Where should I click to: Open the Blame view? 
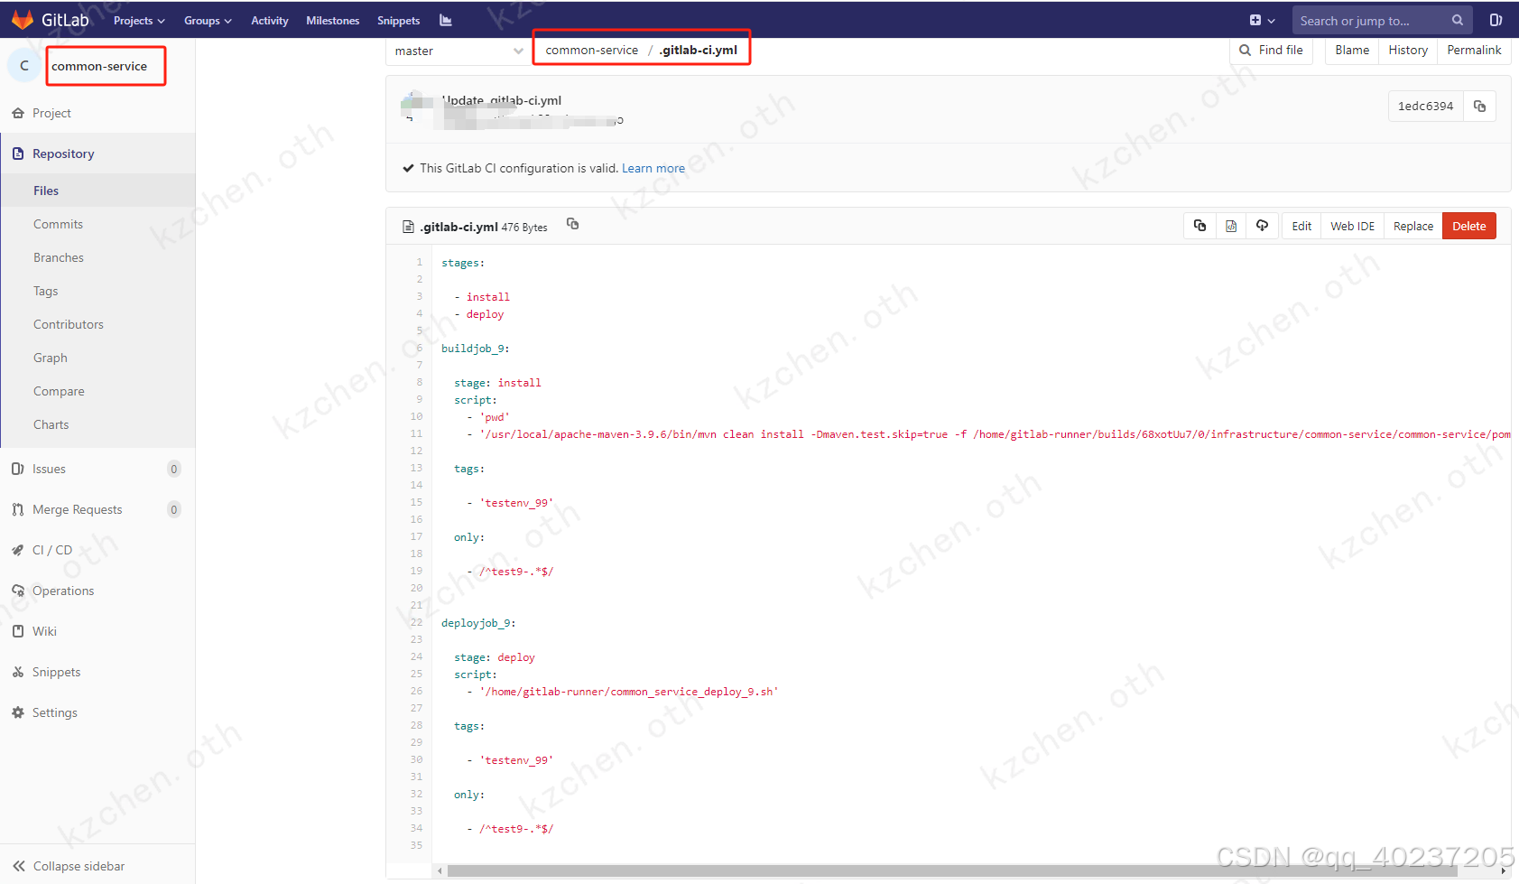tap(1351, 50)
